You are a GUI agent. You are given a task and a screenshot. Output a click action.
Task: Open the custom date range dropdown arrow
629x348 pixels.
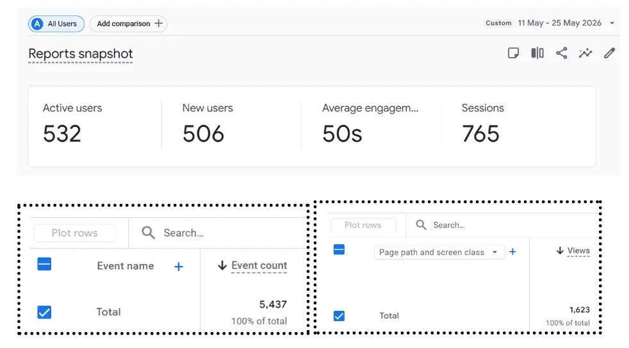[x=612, y=23]
